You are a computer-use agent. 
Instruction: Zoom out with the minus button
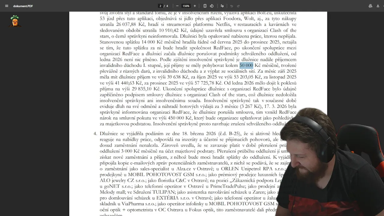coord(177,6)
